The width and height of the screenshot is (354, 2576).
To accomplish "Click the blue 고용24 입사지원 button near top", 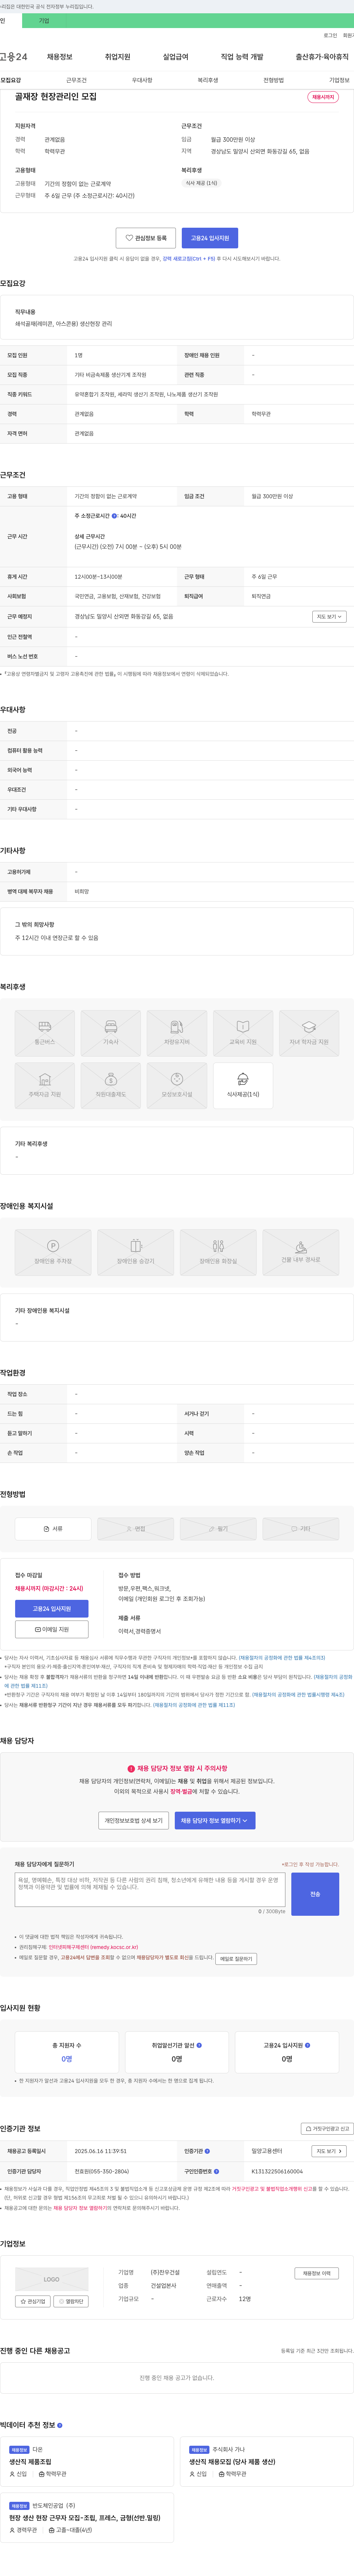I will (x=210, y=238).
